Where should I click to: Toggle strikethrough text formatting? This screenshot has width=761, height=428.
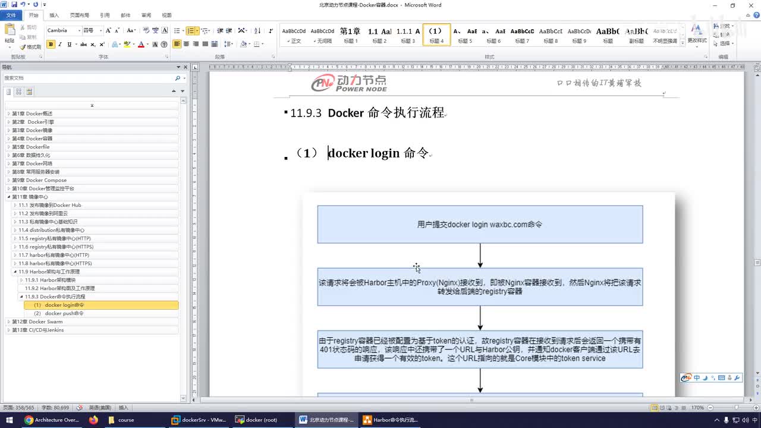pos(83,44)
